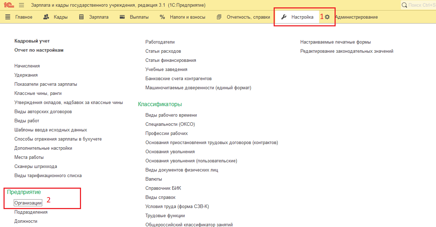Open Основания увольнения (пользовательские)

[x=191, y=161]
